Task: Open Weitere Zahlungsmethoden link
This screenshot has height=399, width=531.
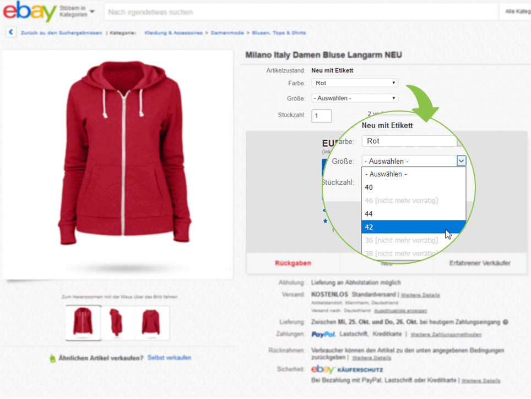Action: 447,334
